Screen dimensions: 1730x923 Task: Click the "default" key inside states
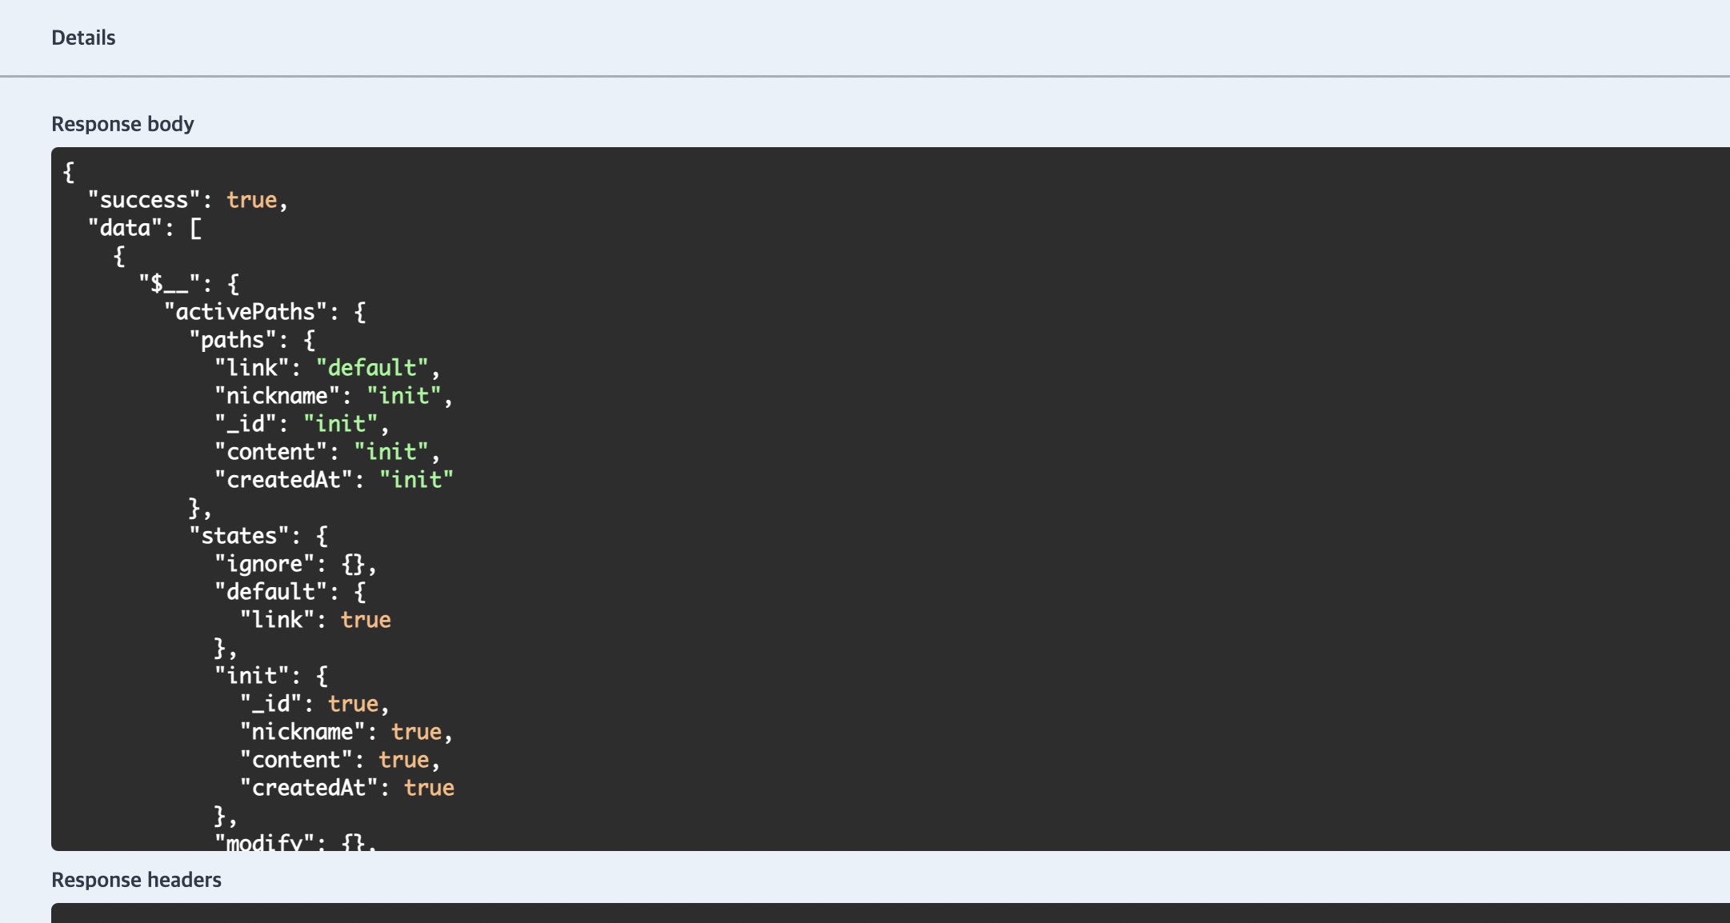[x=270, y=592]
